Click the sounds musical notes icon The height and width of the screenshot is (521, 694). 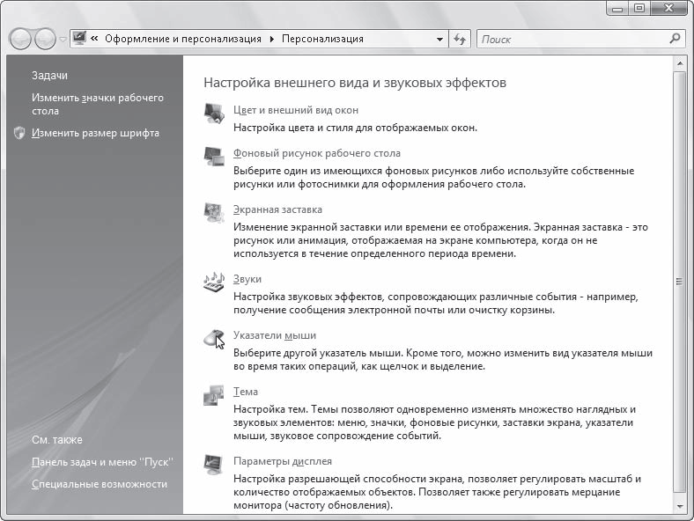[214, 282]
